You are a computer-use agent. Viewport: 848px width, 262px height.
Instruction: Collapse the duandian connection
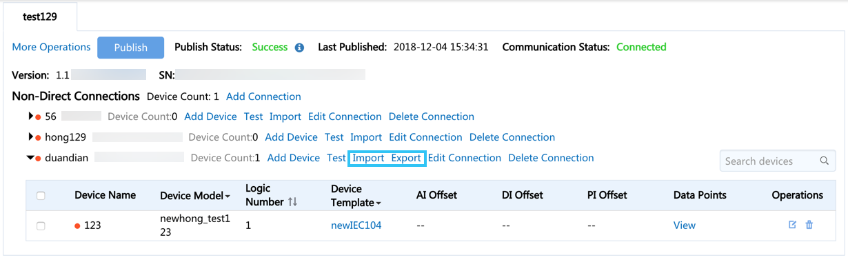point(30,158)
